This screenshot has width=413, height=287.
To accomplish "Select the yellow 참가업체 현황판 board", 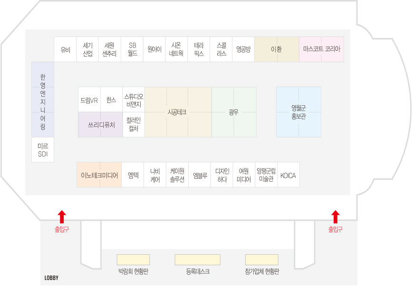I will 261,259.
